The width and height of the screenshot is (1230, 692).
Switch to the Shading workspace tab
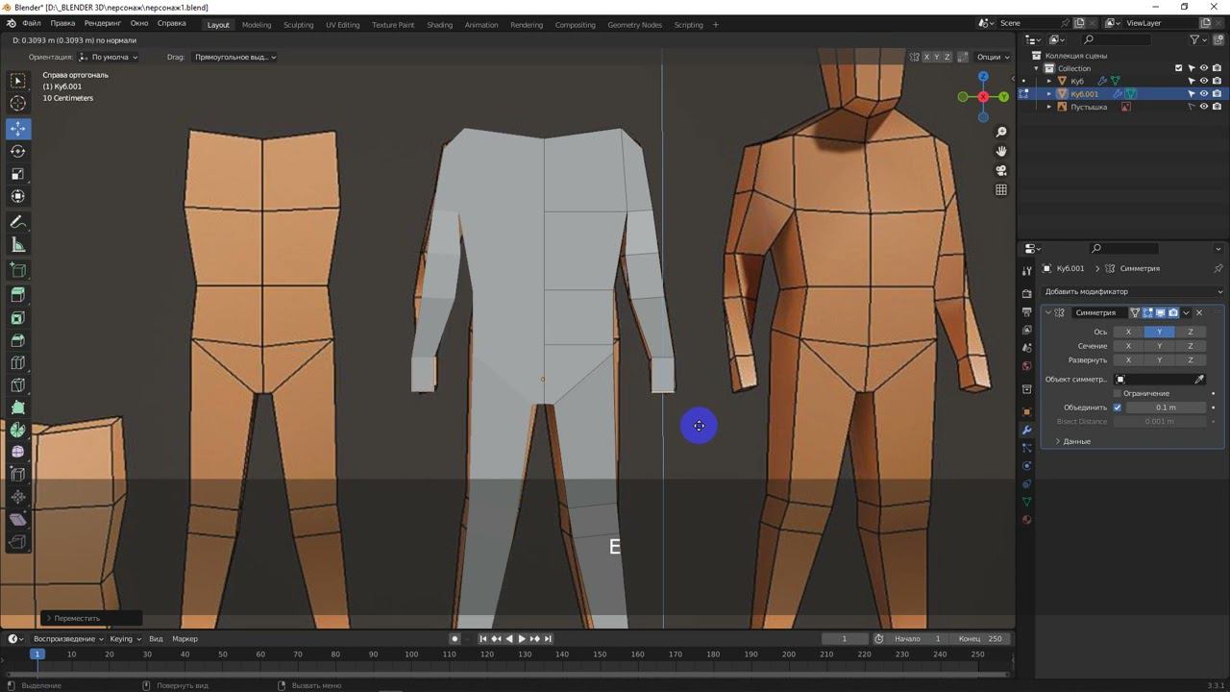[439, 25]
